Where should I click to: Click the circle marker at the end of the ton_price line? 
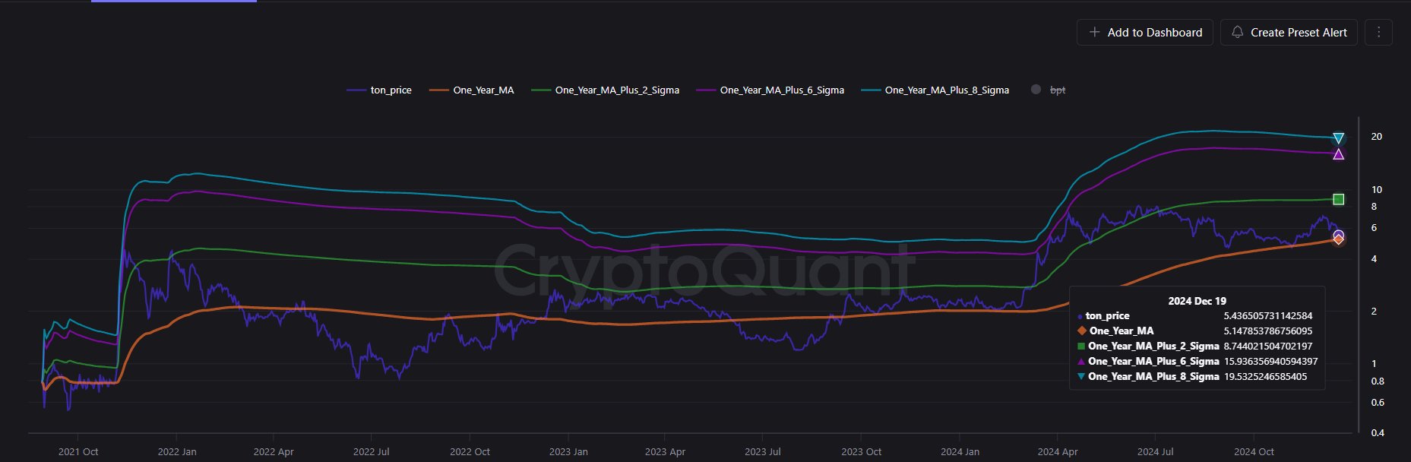(1338, 236)
